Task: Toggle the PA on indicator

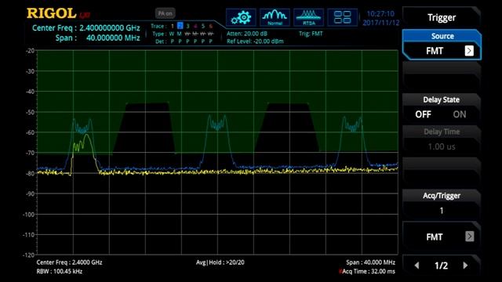Action: point(166,13)
